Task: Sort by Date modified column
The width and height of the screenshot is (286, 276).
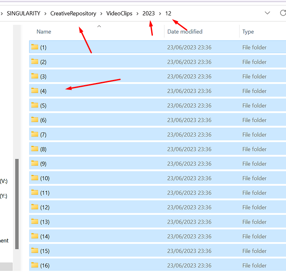Action: (x=185, y=32)
